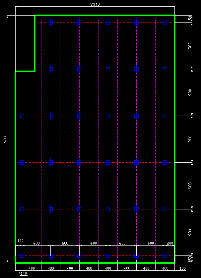Image resolution: width=201 pixels, height=278 pixels.
Task: Click the leftmost blue marker in top row
Action: click(x=51, y=23)
